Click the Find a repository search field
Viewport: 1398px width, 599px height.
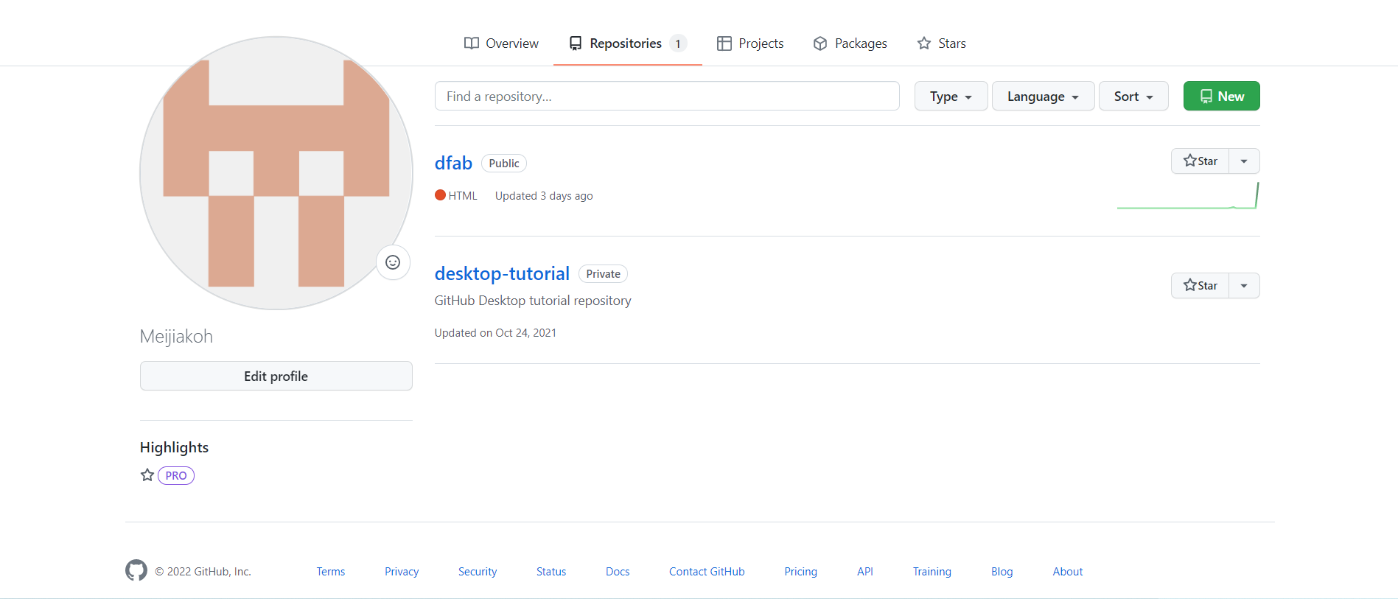667,96
